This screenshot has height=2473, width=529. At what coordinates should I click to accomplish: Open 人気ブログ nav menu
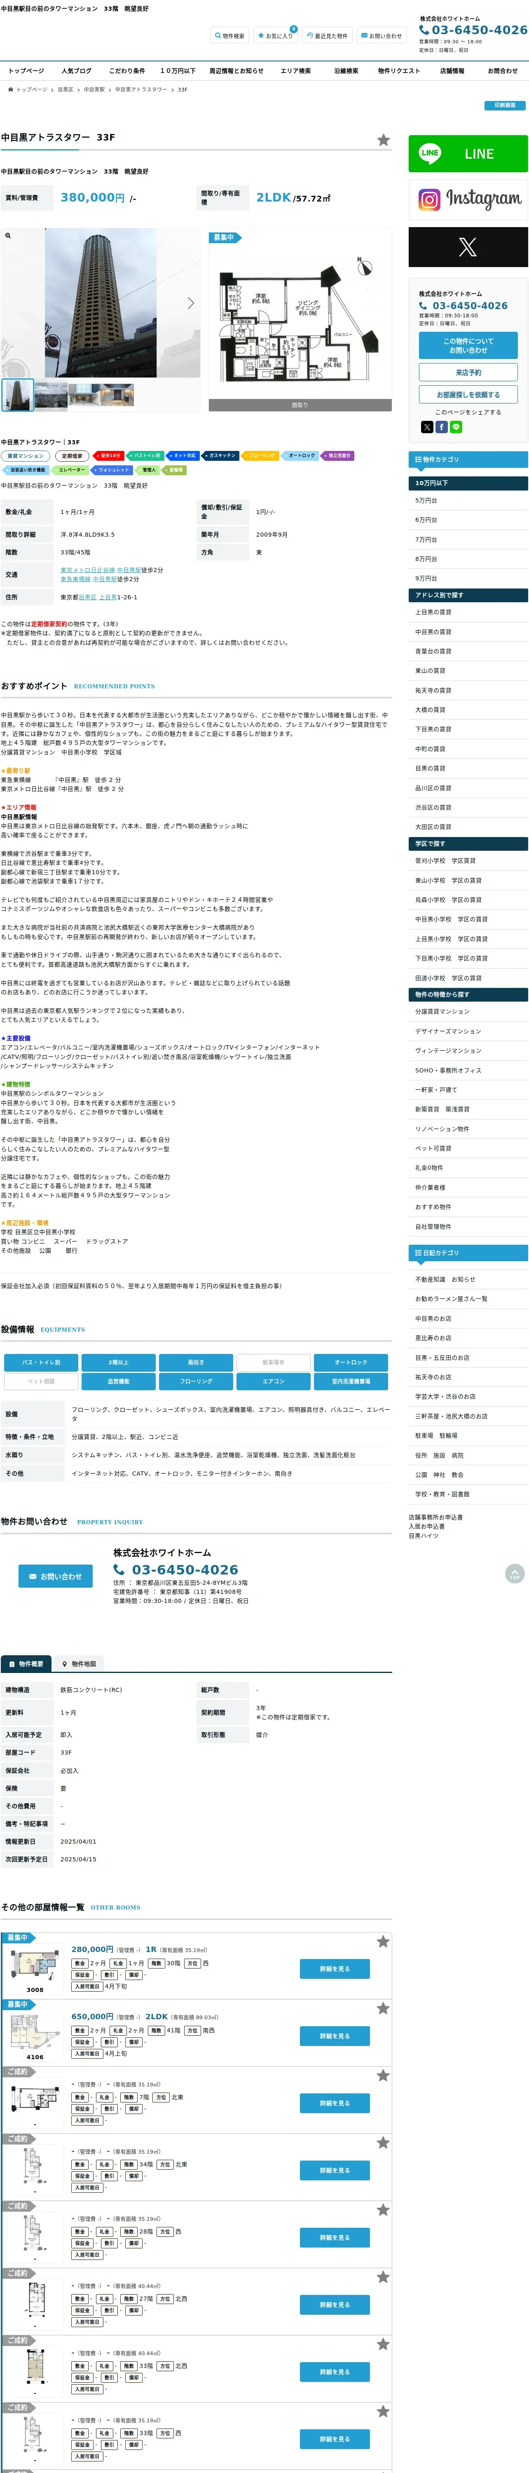tap(76, 71)
